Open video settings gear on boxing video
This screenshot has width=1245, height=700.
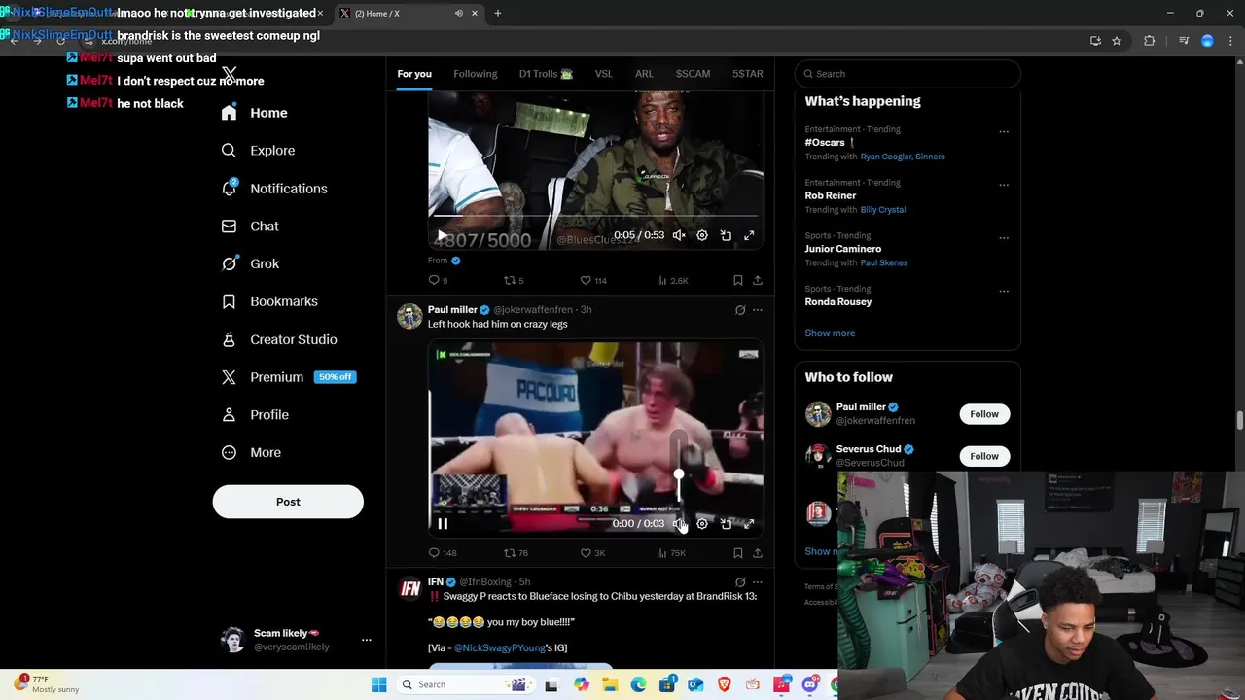pyautogui.click(x=702, y=523)
